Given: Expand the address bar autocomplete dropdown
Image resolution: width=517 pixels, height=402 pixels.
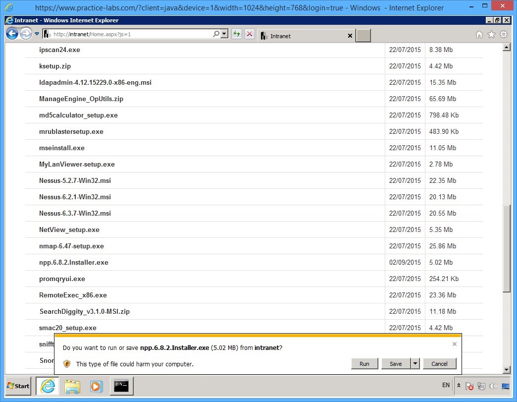Looking at the screenshot, I should [224, 34].
